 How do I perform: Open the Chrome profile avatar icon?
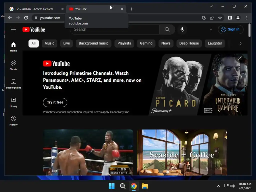coord(238,18)
